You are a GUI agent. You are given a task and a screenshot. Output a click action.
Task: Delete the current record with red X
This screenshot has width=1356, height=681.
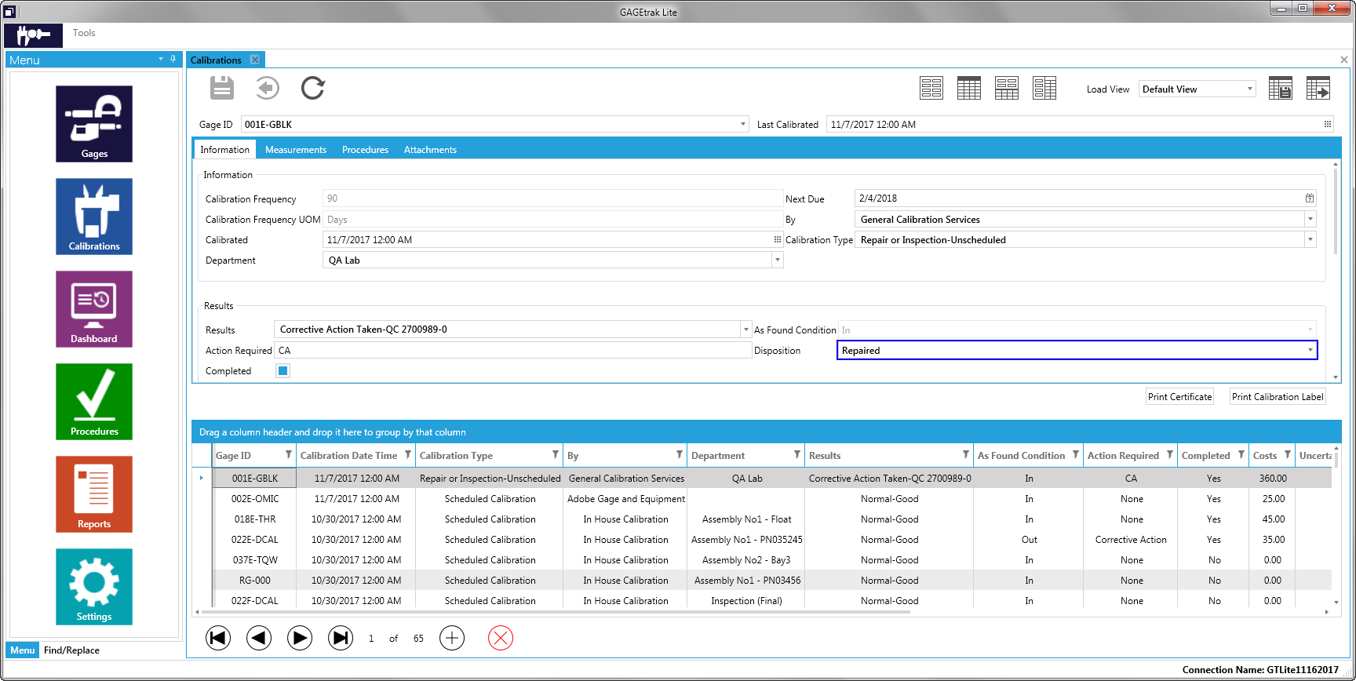click(501, 638)
